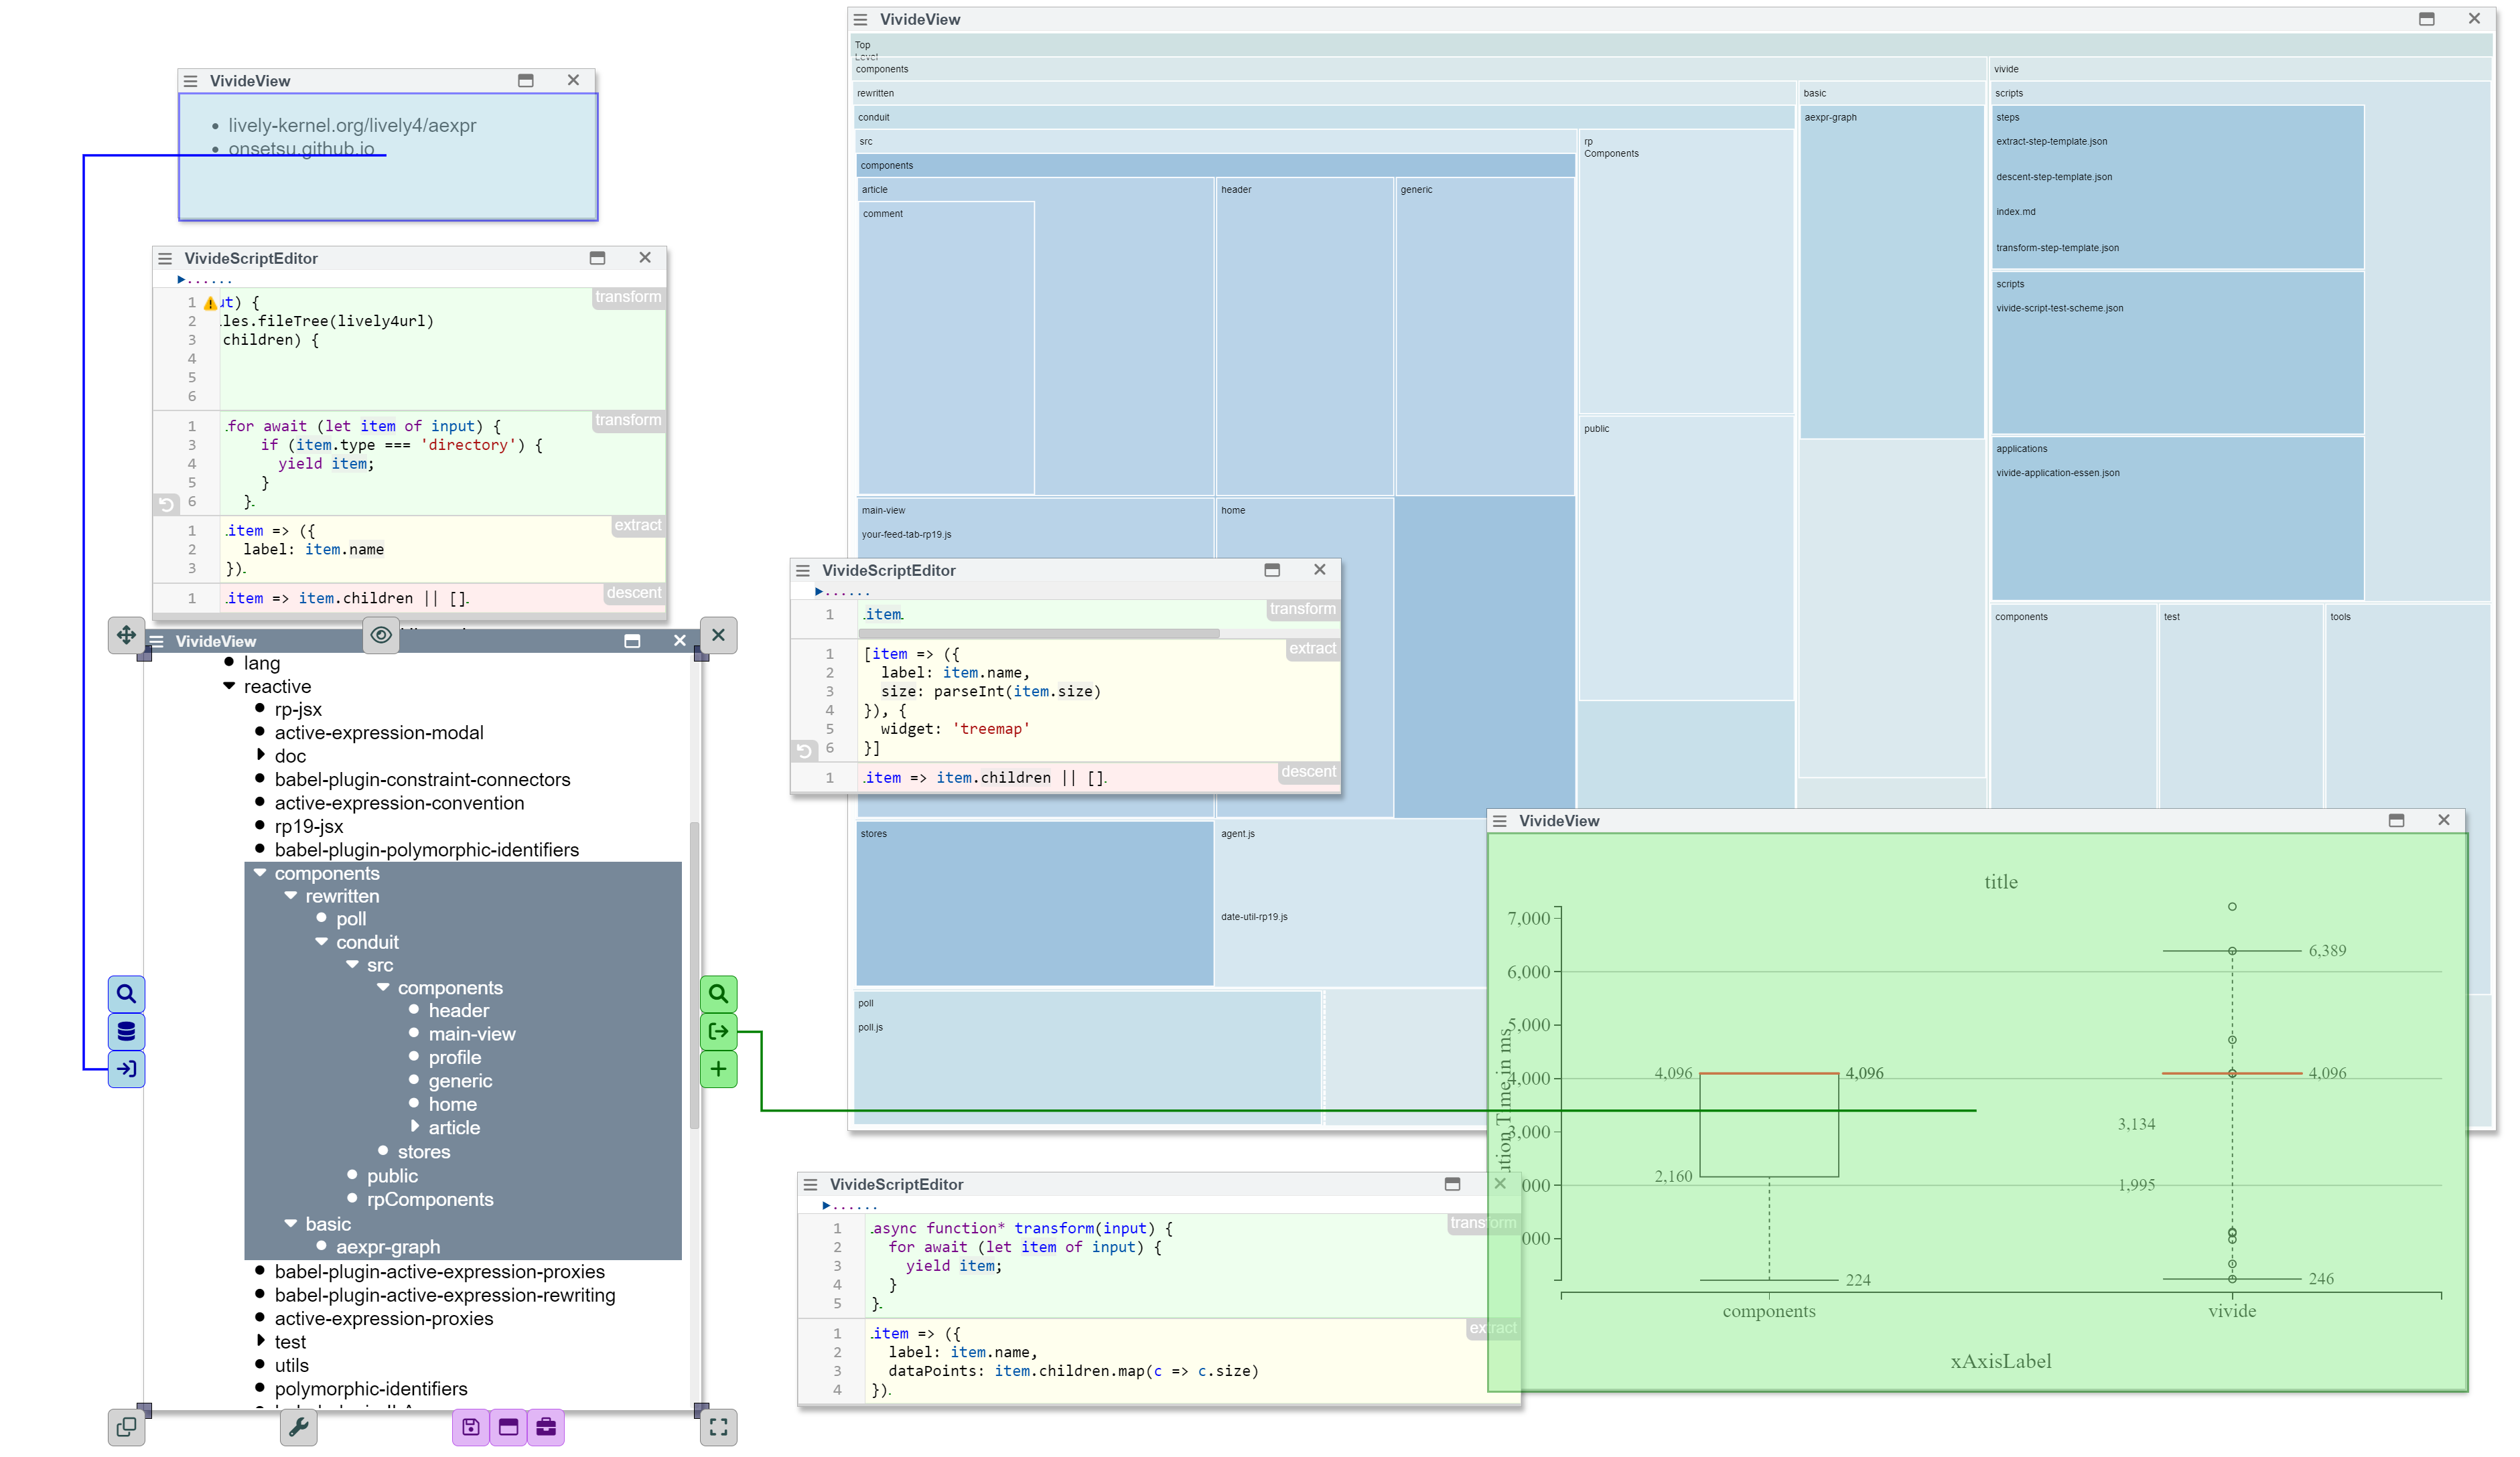Image resolution: width=2520 pixels, height=1457 pixels.
Task: Click the purple save floppy icon
Action: [470, 1427]
